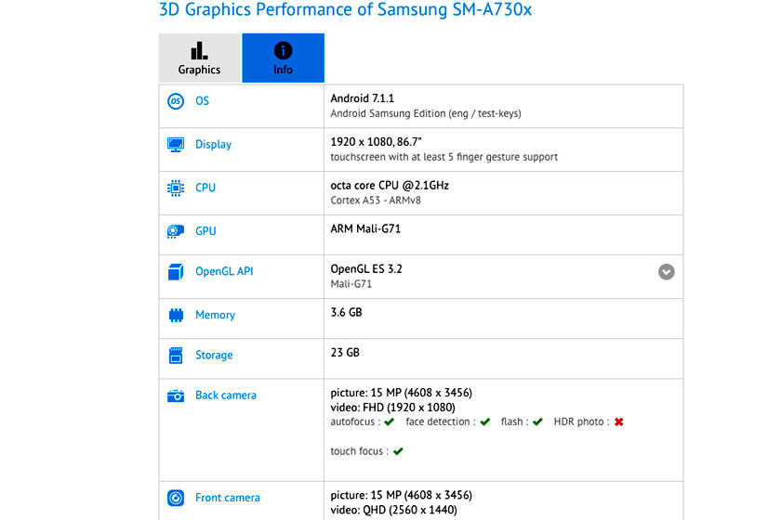This screenshot has height=520, width=781.
Task: Click the info circle icon in the Info tab
Action: click(283, 51)
